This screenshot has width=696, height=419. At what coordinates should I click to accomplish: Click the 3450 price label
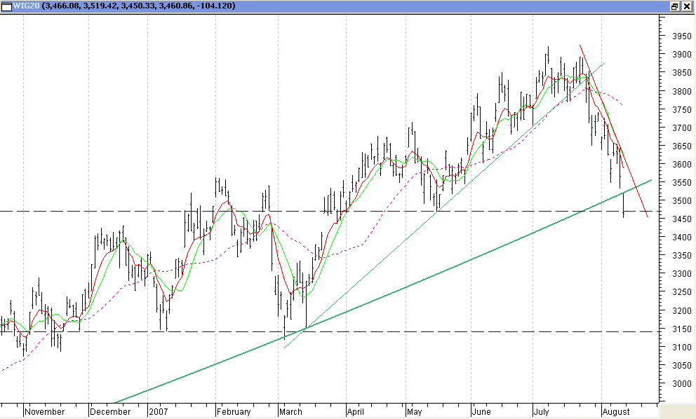click(x=681, y=219)
